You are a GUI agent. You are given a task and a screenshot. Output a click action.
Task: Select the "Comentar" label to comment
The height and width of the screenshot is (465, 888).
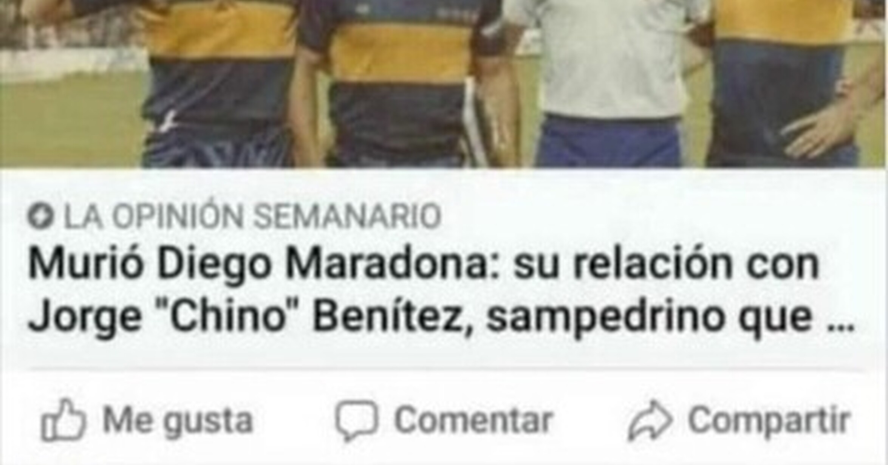click(474, 420)
